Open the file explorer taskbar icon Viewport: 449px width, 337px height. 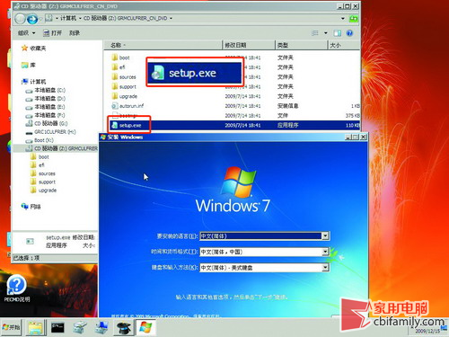[36, 327]
